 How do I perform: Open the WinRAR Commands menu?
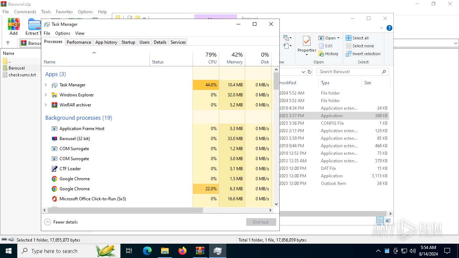pos(25,12)
